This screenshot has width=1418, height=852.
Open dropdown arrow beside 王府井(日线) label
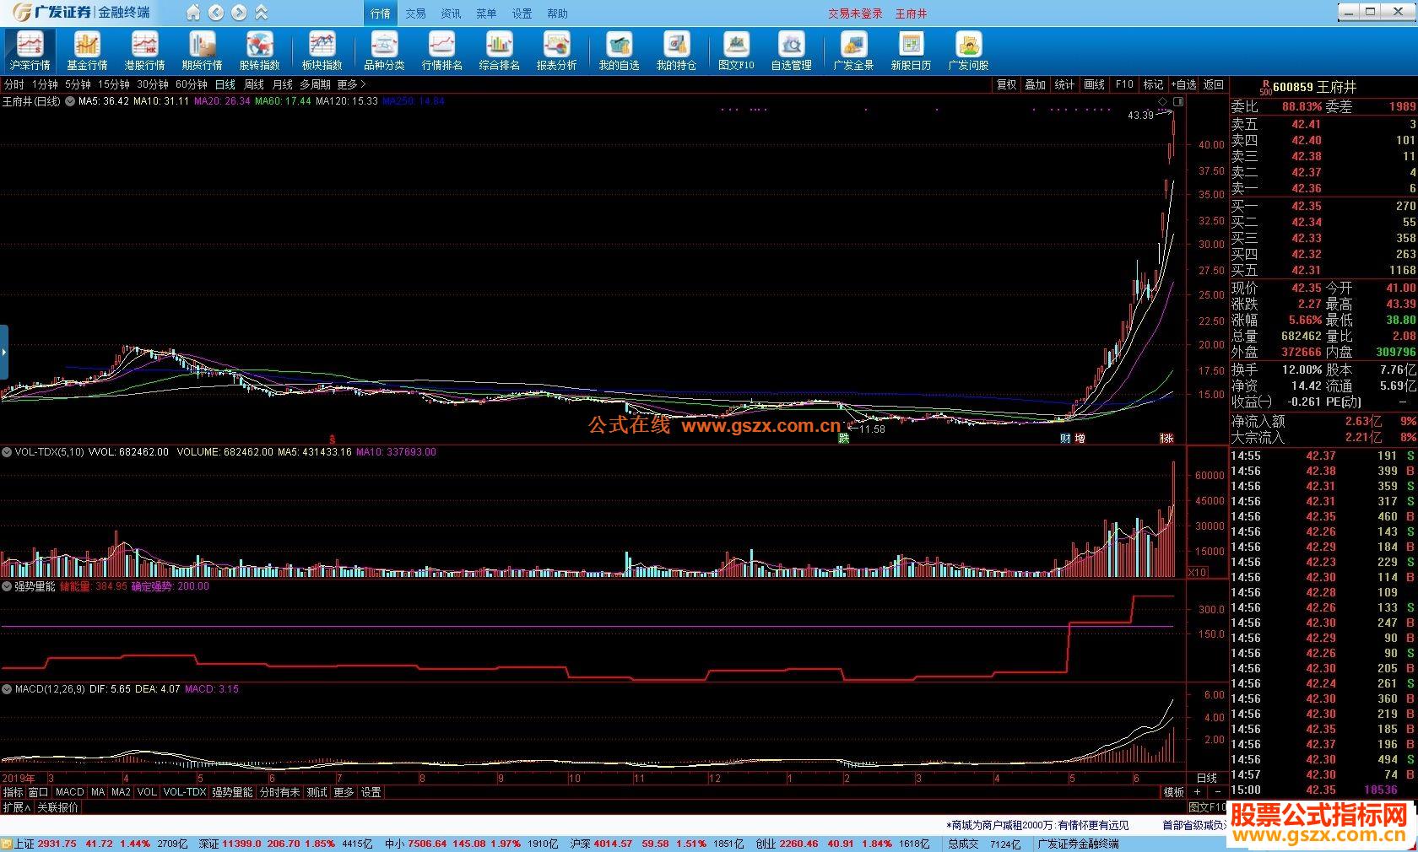70,101
